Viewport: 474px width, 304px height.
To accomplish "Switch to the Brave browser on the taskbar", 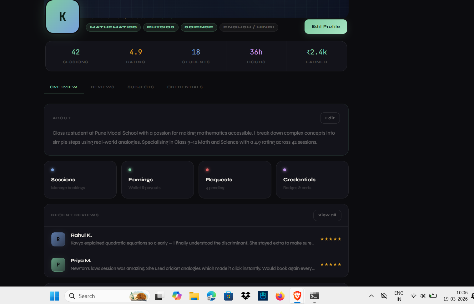I will 297,296.
